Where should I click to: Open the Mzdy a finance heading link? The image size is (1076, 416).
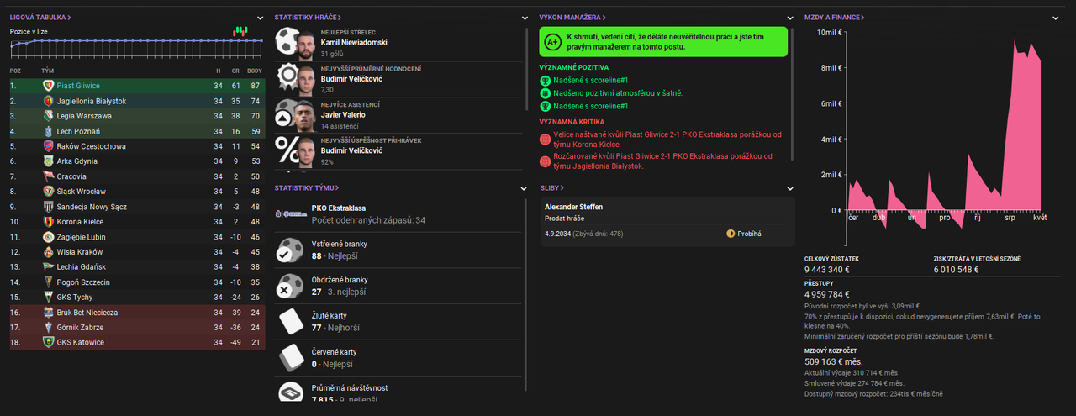click(834, 17)
